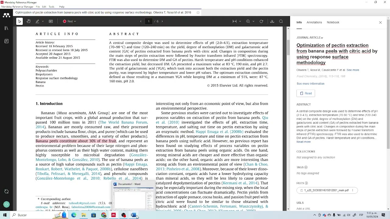390x219 pixels.
Task: Expand the page fit options arrow
Action: point(240,21)
